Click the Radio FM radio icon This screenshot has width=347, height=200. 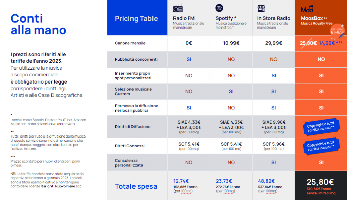click(x=178, y=8)
